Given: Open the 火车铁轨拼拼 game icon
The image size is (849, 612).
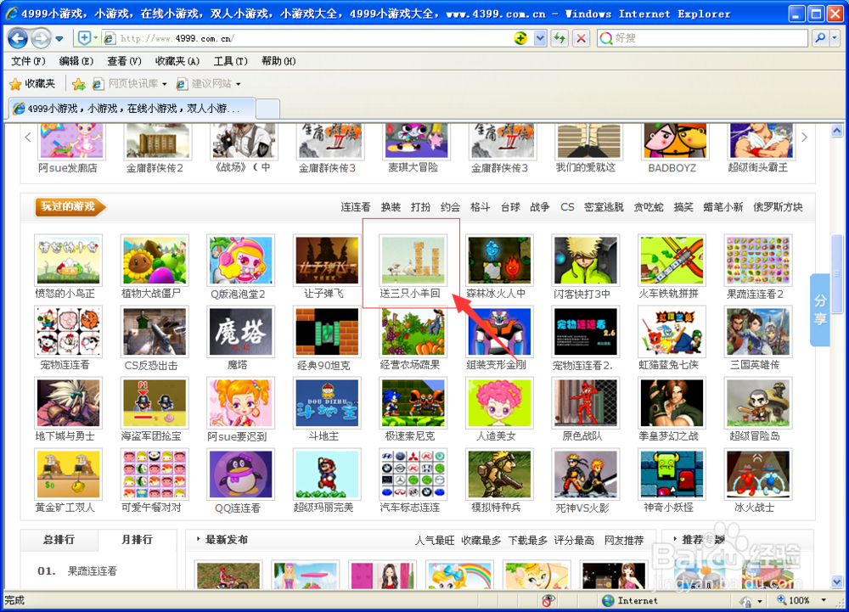Looking at the screenshot, I should coord(672,261).
